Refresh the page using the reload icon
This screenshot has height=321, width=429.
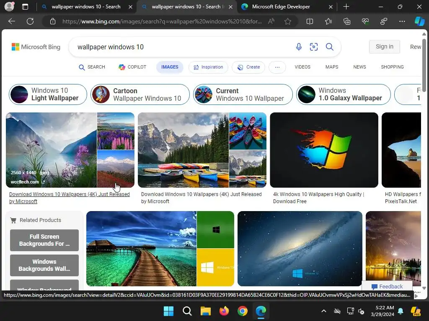coord(30,21)
